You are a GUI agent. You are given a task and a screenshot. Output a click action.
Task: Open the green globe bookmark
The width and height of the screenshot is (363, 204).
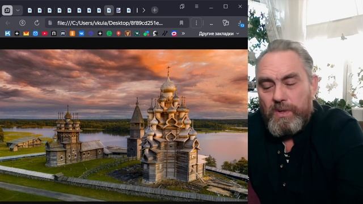coord(109,34)
